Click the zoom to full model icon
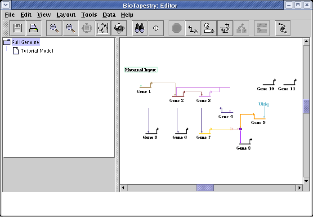Screen dimensions: 313x217 point(103,28)
